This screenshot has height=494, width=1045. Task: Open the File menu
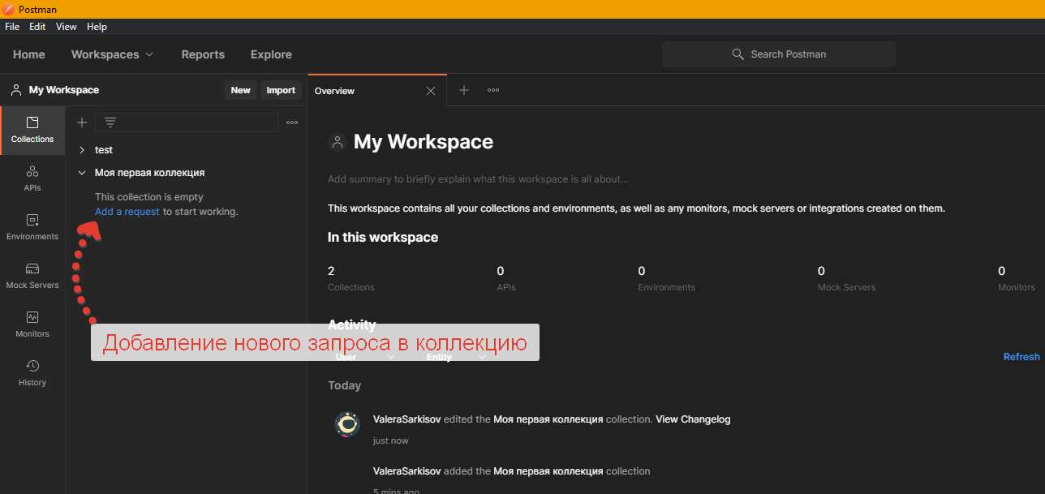[x=12, y=27]
